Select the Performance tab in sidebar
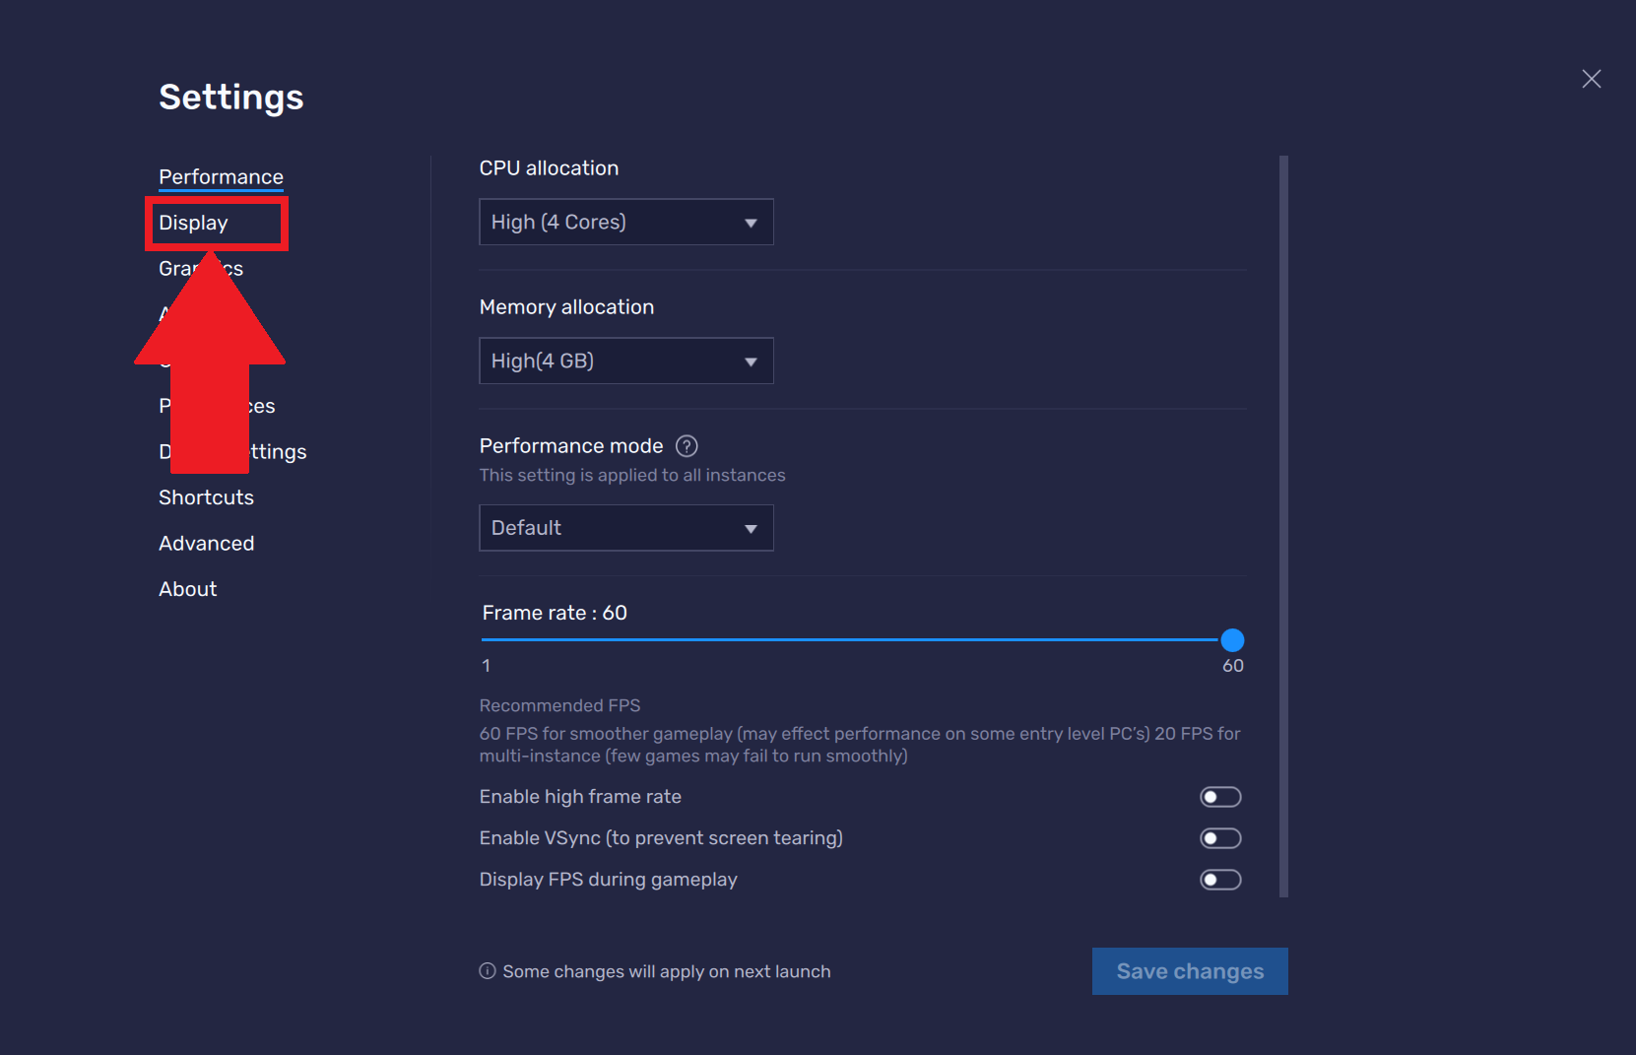The image size is (1636, 1055). (221, 177)
